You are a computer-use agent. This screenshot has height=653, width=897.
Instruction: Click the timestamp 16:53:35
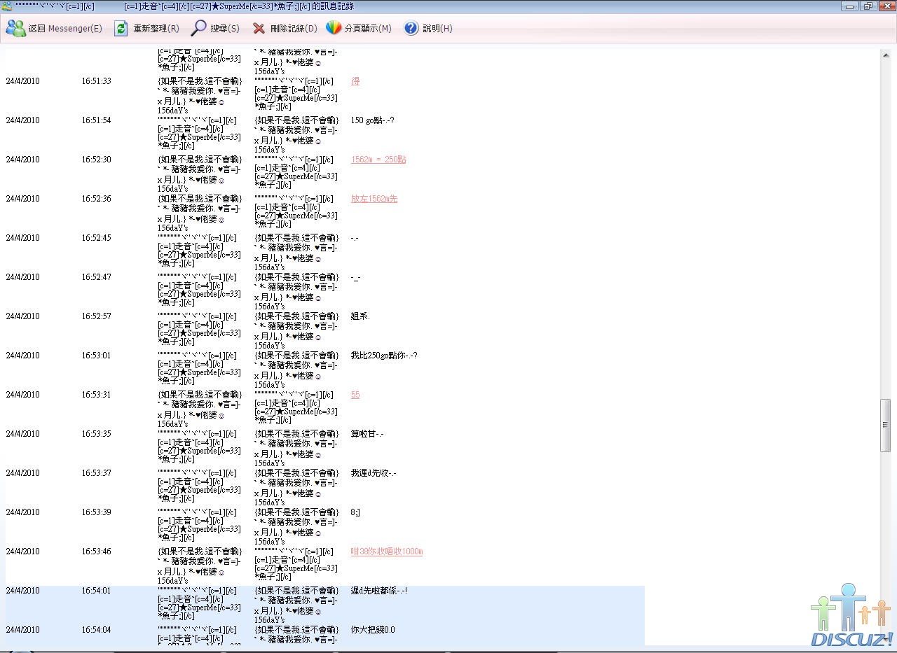96,434
